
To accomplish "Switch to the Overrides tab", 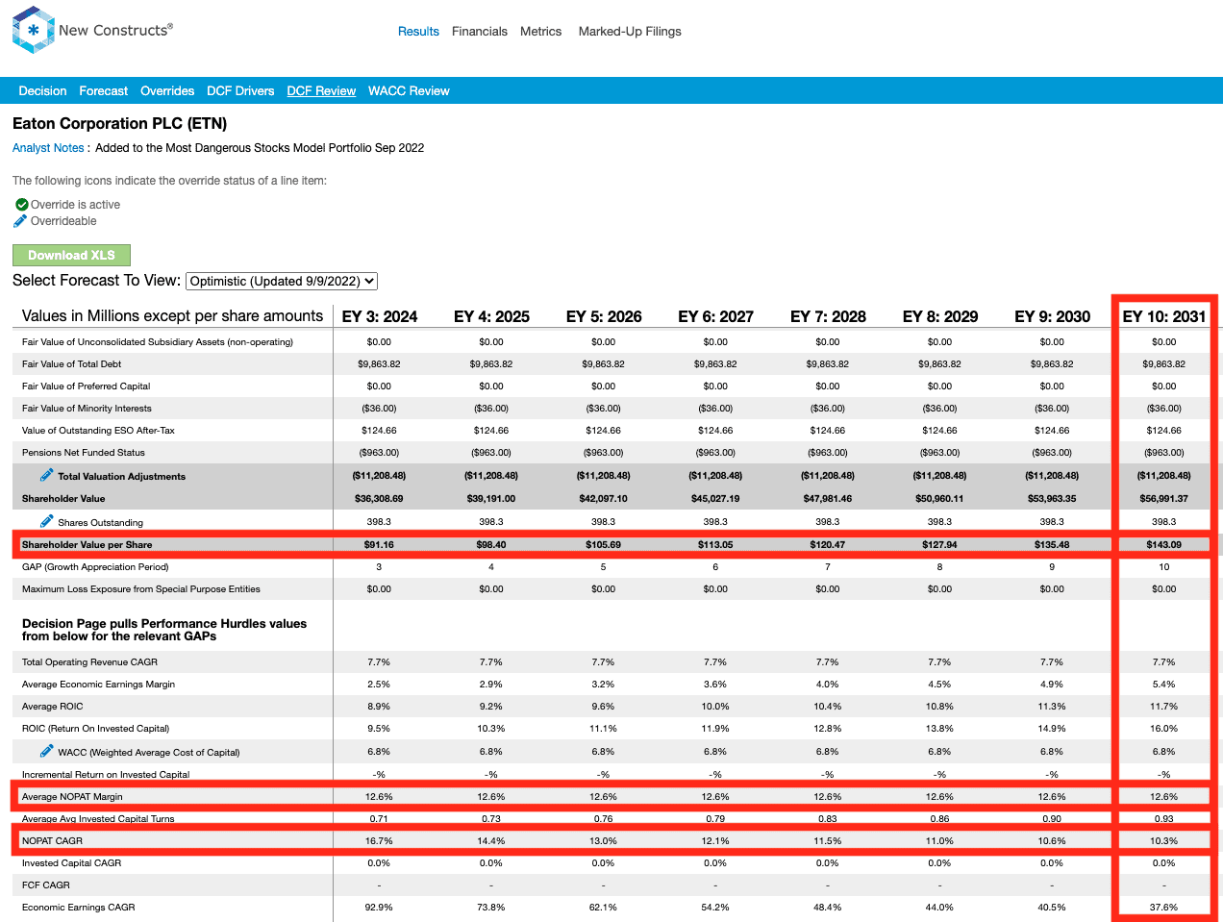I will [167, 91].
